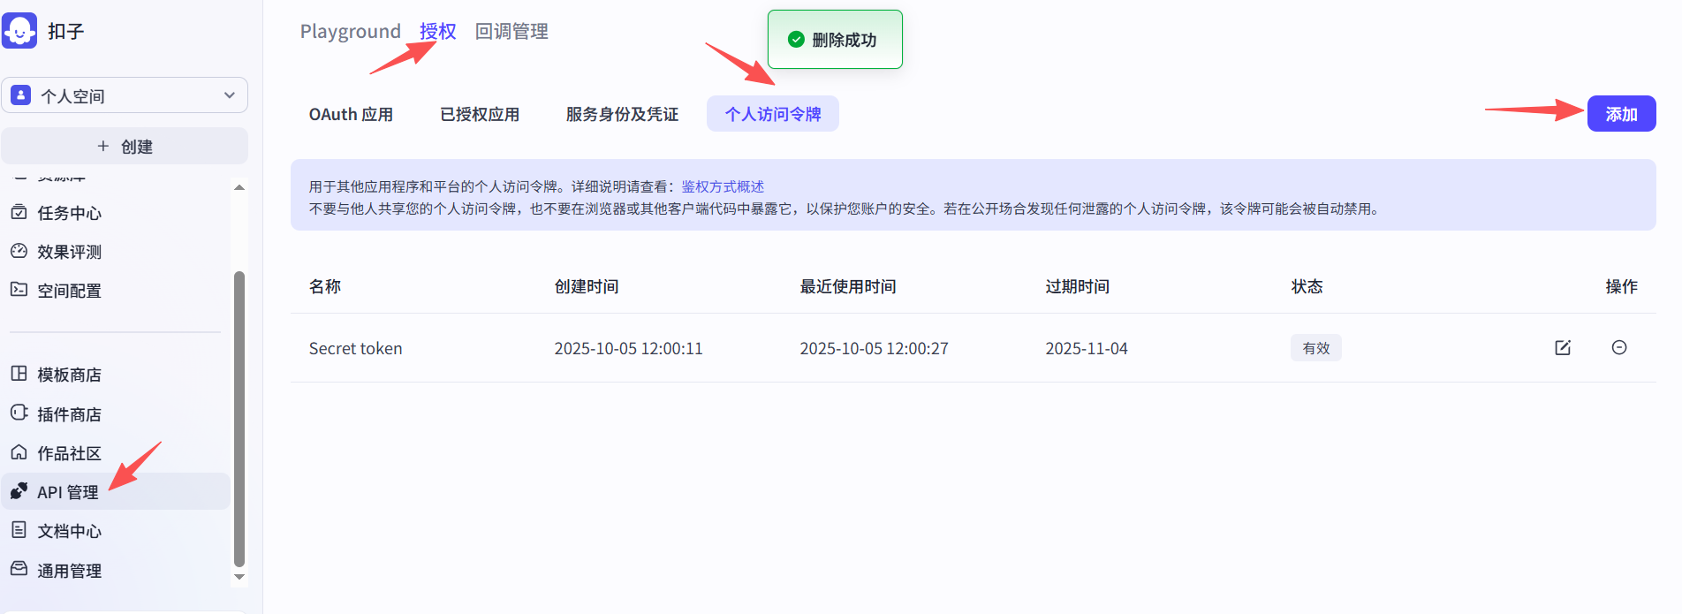Edit the Secret token entry
Screen dimensions: 1682x614
[1562, 348]
